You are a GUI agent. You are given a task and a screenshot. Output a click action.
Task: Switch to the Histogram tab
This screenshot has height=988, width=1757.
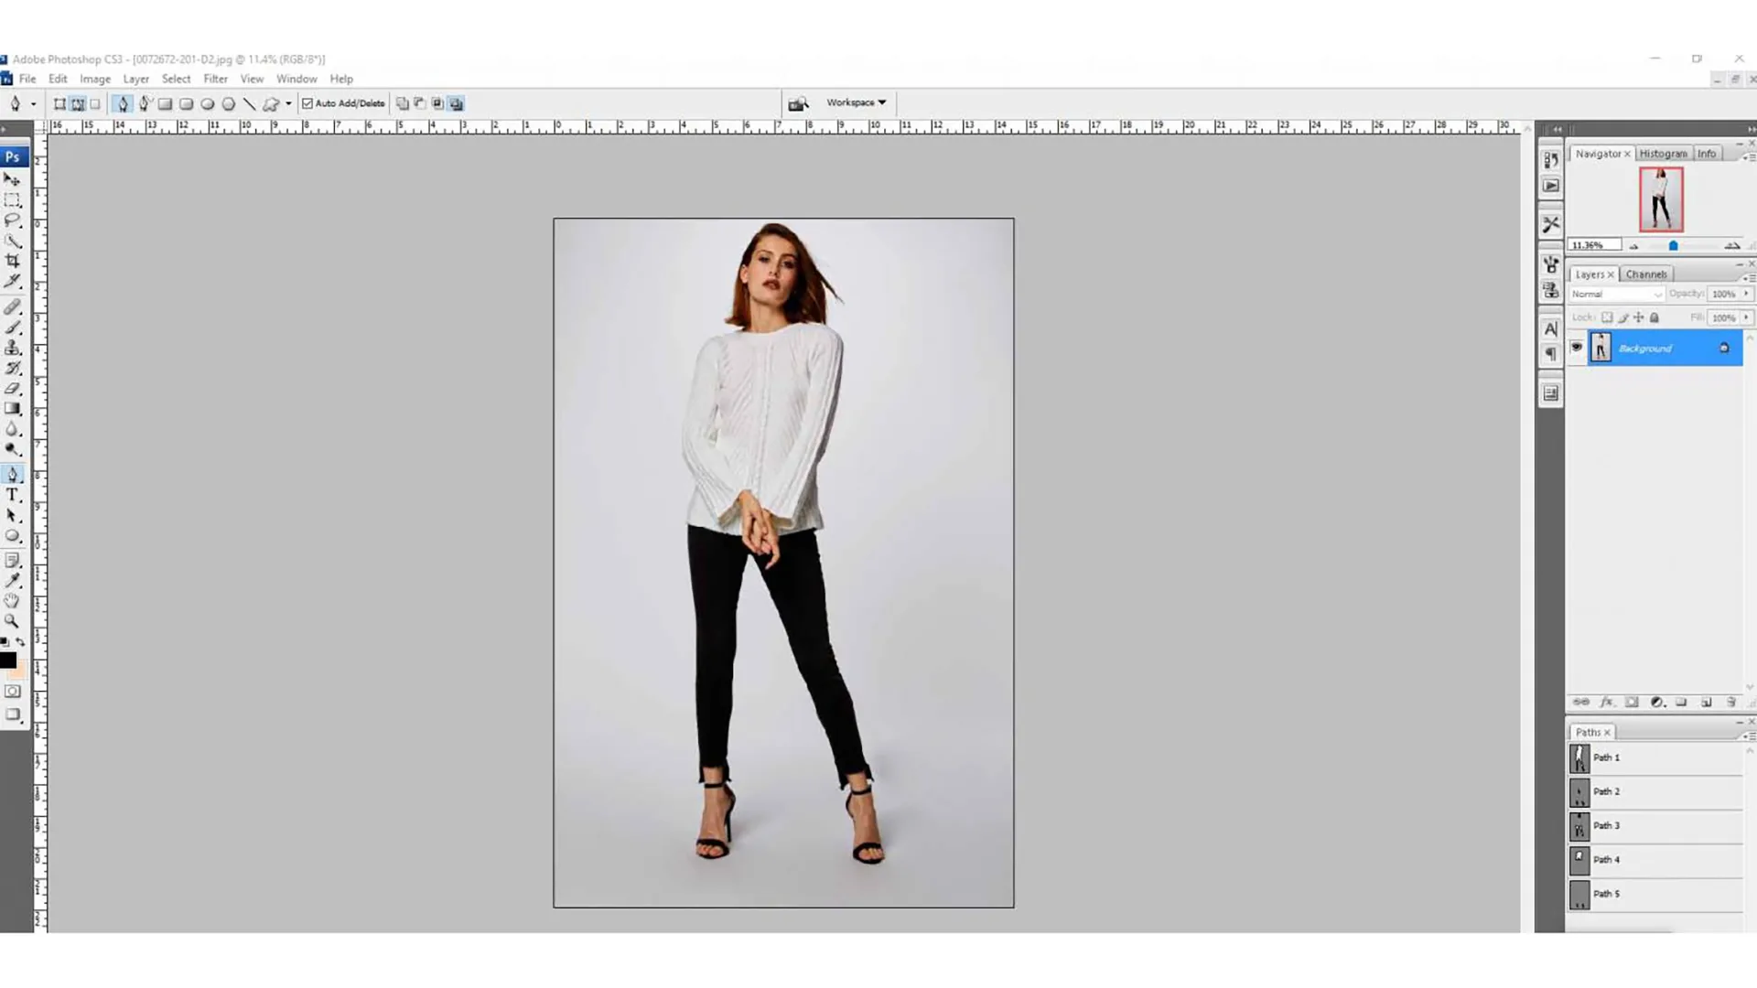coord(1663,154)
